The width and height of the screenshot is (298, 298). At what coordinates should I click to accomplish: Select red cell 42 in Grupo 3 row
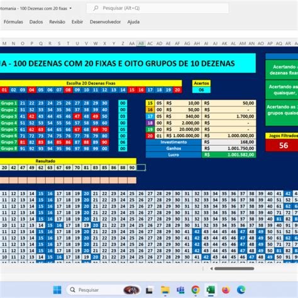click(31, 116)
